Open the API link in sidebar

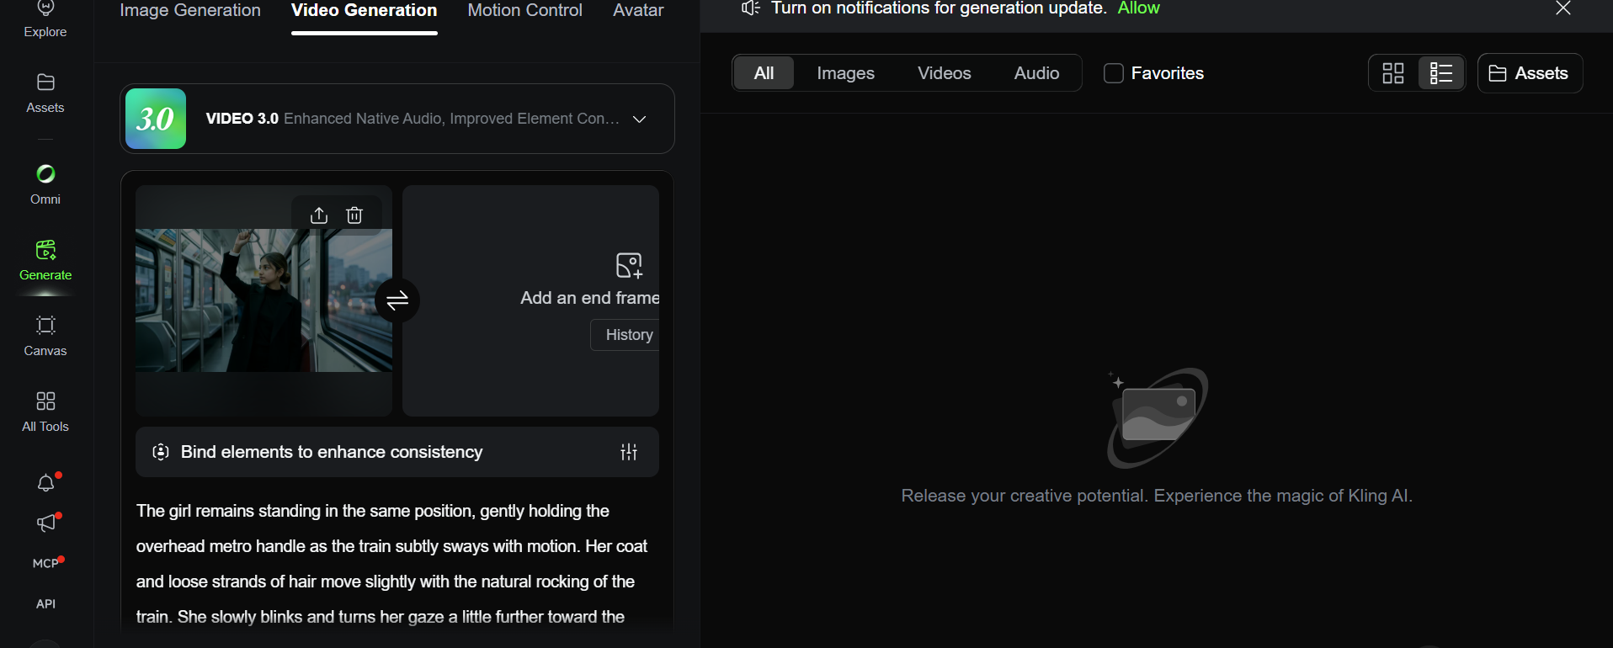click(x=45, y=603)
